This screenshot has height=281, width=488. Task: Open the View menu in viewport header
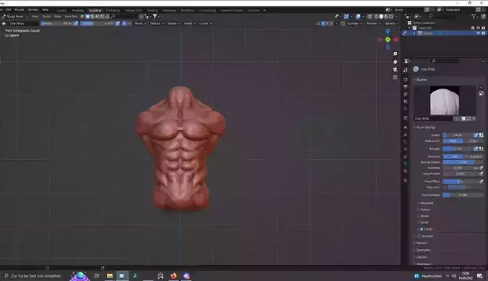click(x=35, y=17)
